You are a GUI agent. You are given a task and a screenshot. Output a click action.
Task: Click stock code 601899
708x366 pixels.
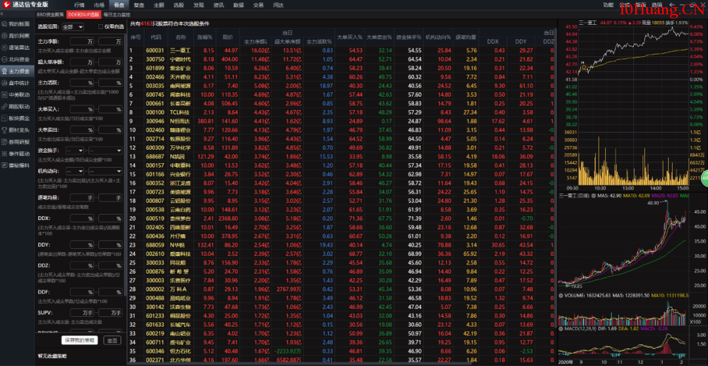[x=155, y=68]
